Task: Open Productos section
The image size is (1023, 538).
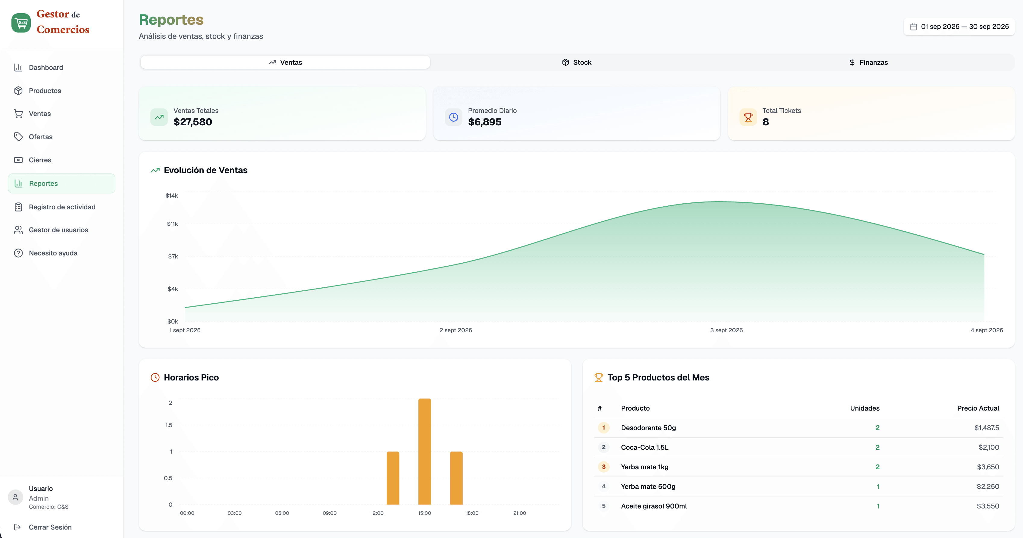Action: (61, 91)
